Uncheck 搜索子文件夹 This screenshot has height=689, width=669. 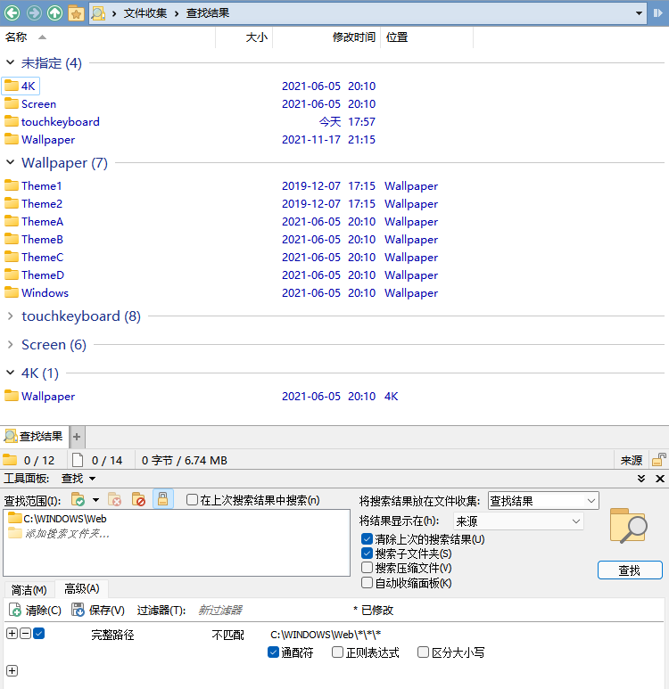click(367, 554)
